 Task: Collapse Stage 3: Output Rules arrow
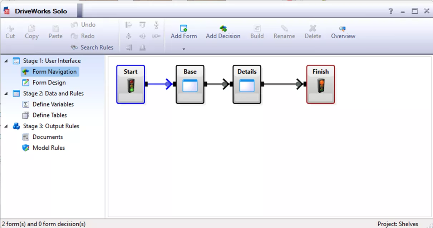click(6, 126)
